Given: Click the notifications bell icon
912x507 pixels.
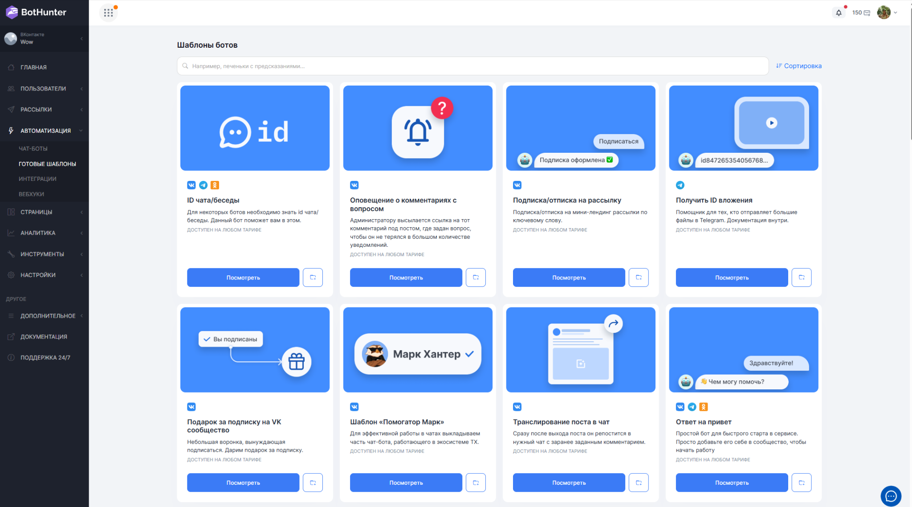Looking at the screenshot, I should pos(839,12).
